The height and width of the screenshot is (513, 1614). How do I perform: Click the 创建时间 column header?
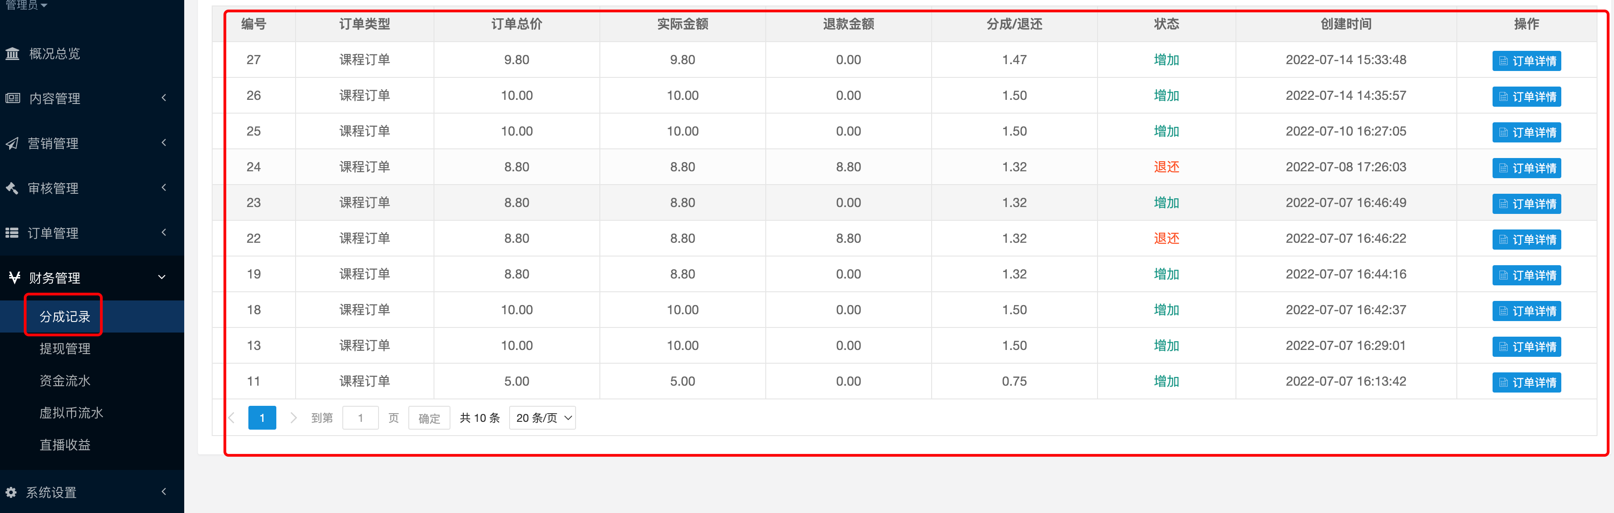1346,24
